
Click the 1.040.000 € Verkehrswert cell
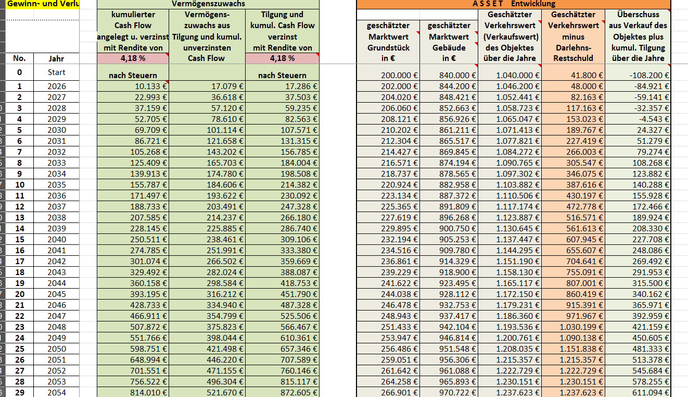(x=509, y=76)
